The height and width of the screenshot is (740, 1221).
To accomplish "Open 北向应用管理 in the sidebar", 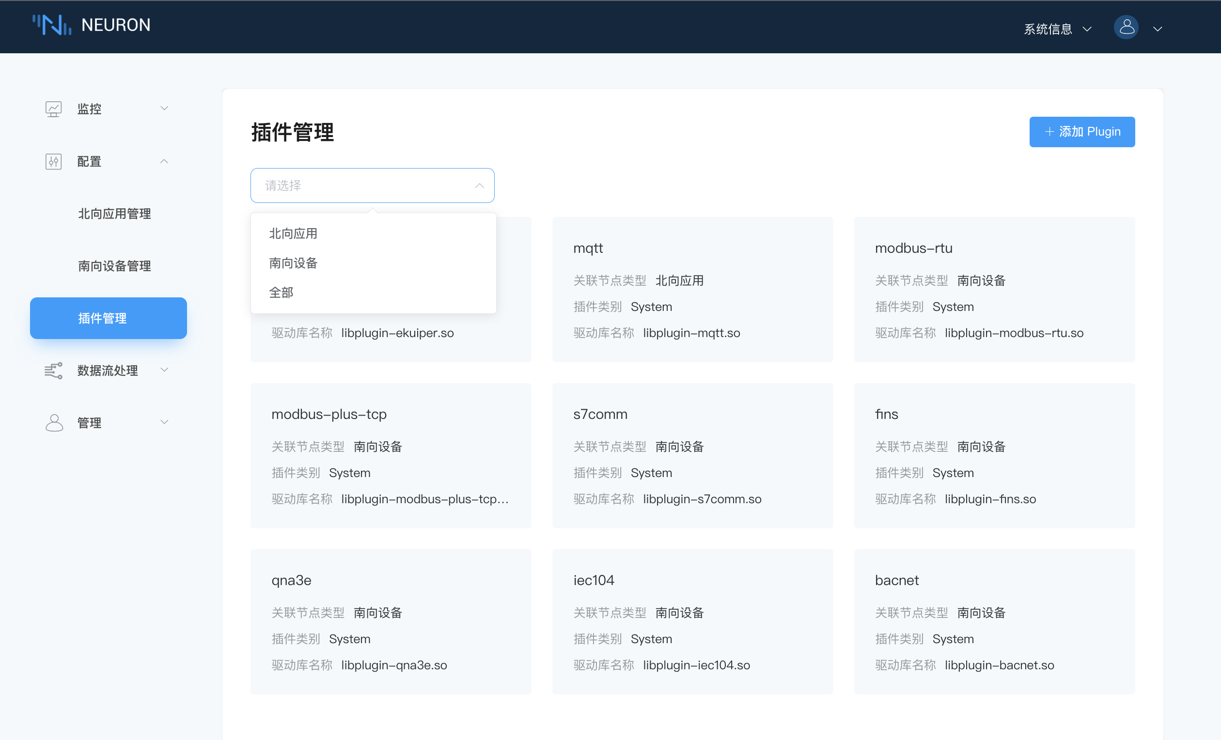I will tap(114, 214).
